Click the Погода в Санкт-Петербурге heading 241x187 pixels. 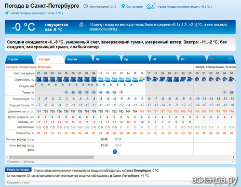click(x=42, y=6)
